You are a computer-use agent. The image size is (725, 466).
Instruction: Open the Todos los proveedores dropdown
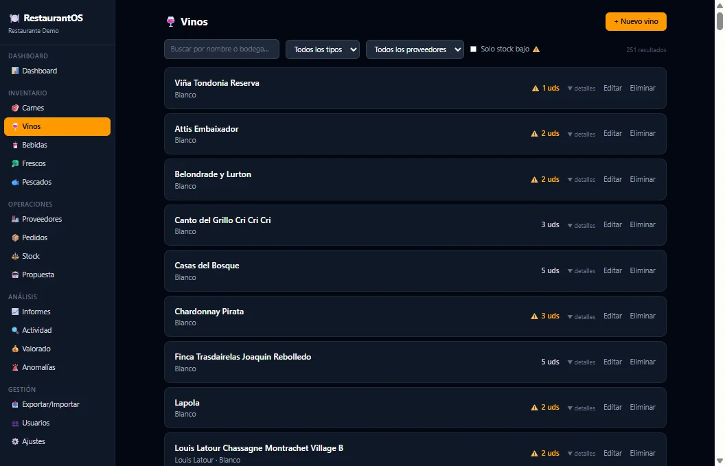415,49
